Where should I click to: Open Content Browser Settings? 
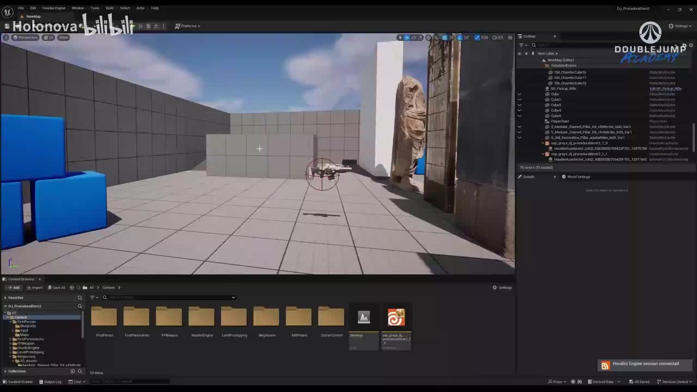coord(502,287)
